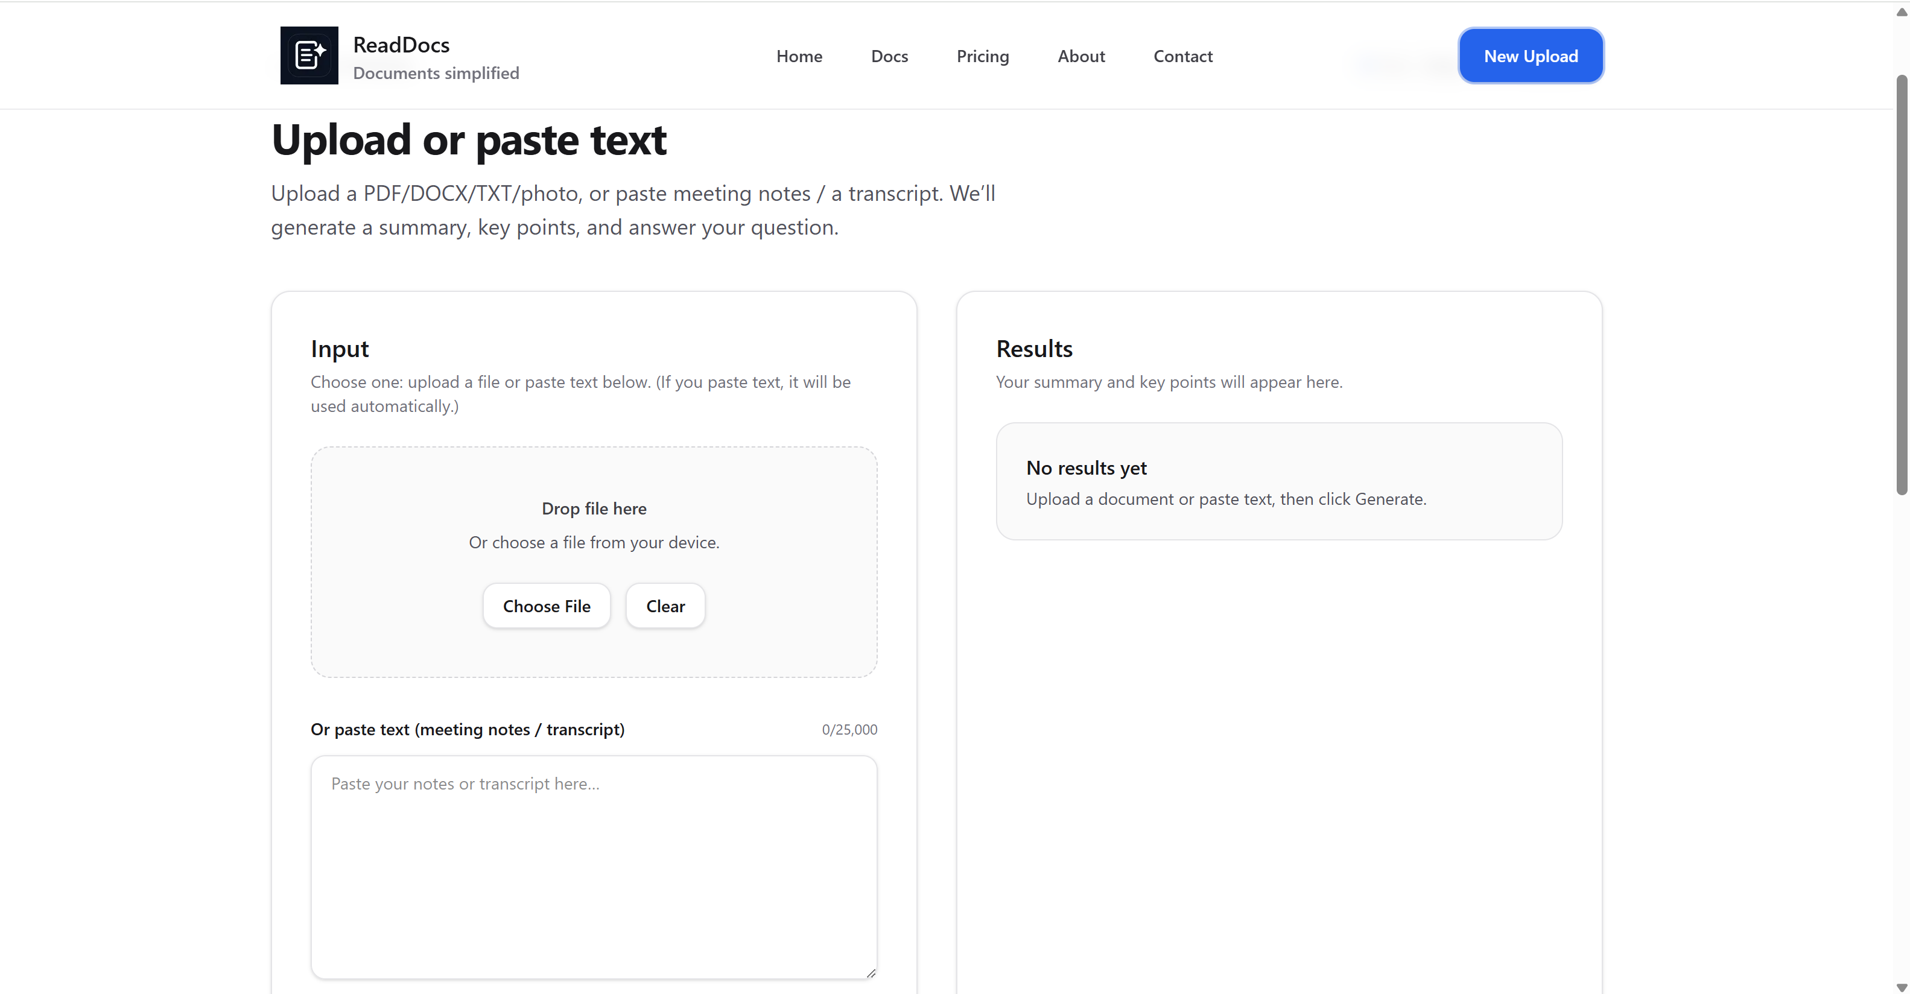This screenshot has height=994, width=1910.
Task: Click the Input section heading
Action: pyautogui.click(x=340, y=349)
